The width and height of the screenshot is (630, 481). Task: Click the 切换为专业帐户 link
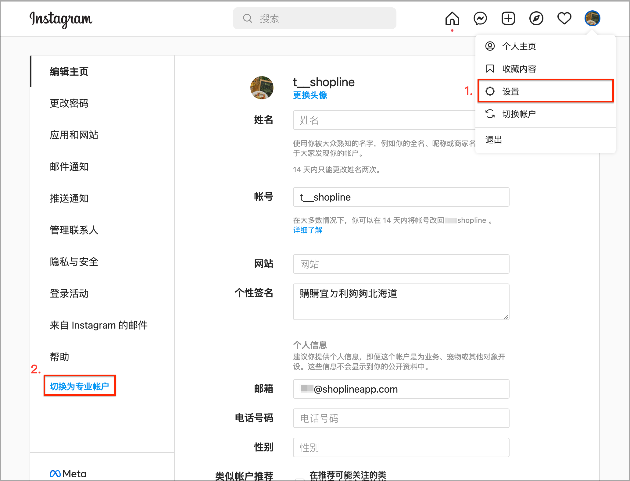point(79,386)
